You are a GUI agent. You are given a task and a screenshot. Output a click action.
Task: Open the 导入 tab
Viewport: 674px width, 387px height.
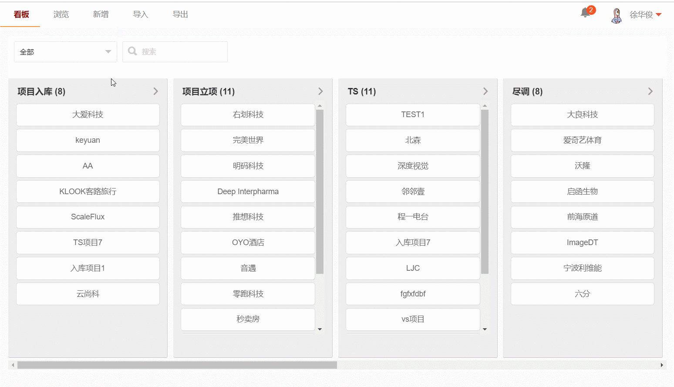point(140,14)
